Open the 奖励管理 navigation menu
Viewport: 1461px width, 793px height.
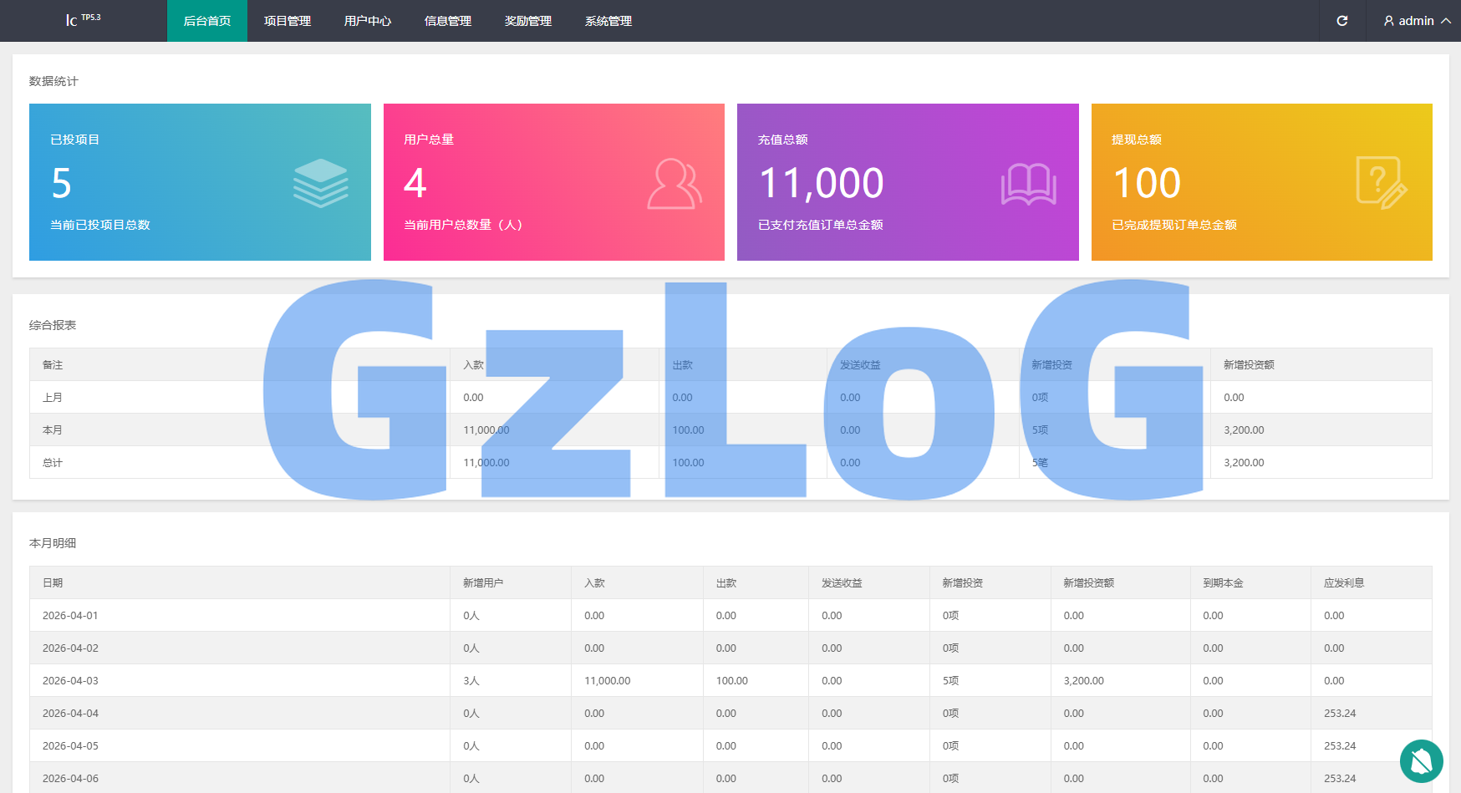[x=528, y=21]
